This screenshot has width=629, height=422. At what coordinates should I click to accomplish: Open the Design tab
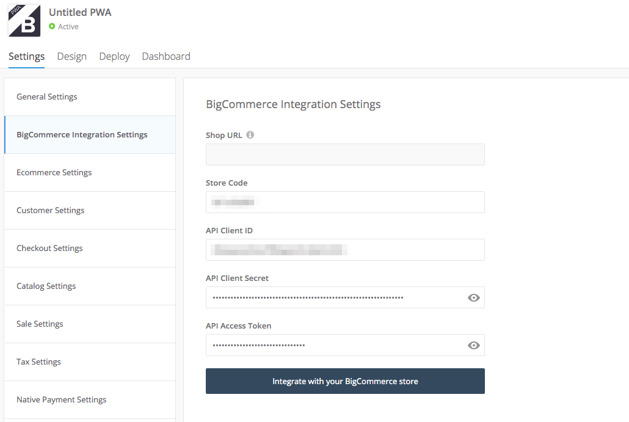pyautogui.click(x=72, y=56)
